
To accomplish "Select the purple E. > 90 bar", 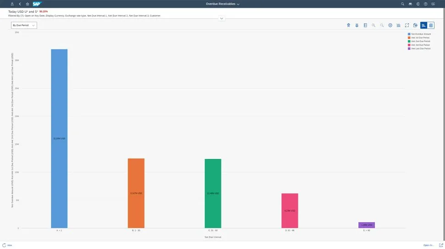I will pos(366,225).
